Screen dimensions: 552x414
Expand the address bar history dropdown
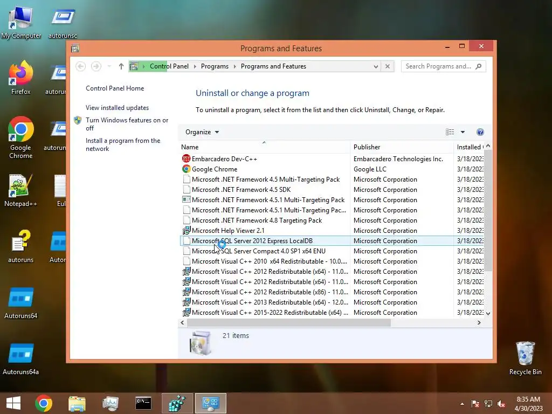376,66
